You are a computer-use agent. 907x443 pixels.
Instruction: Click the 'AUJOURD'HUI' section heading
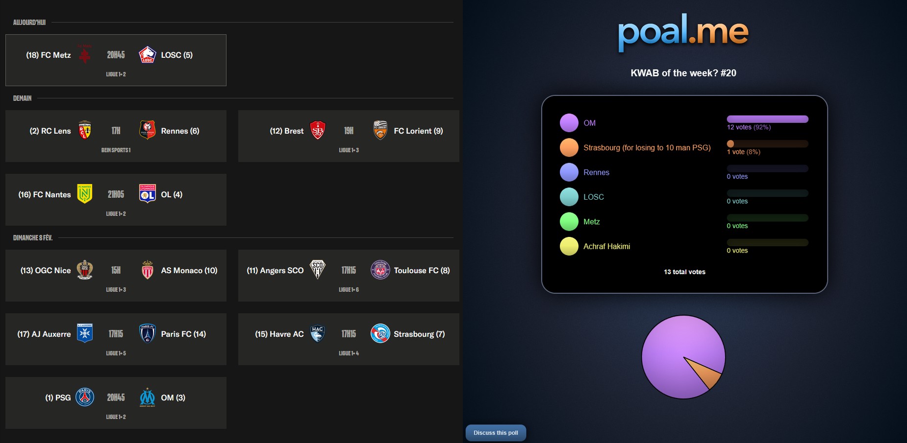(29, 23)
